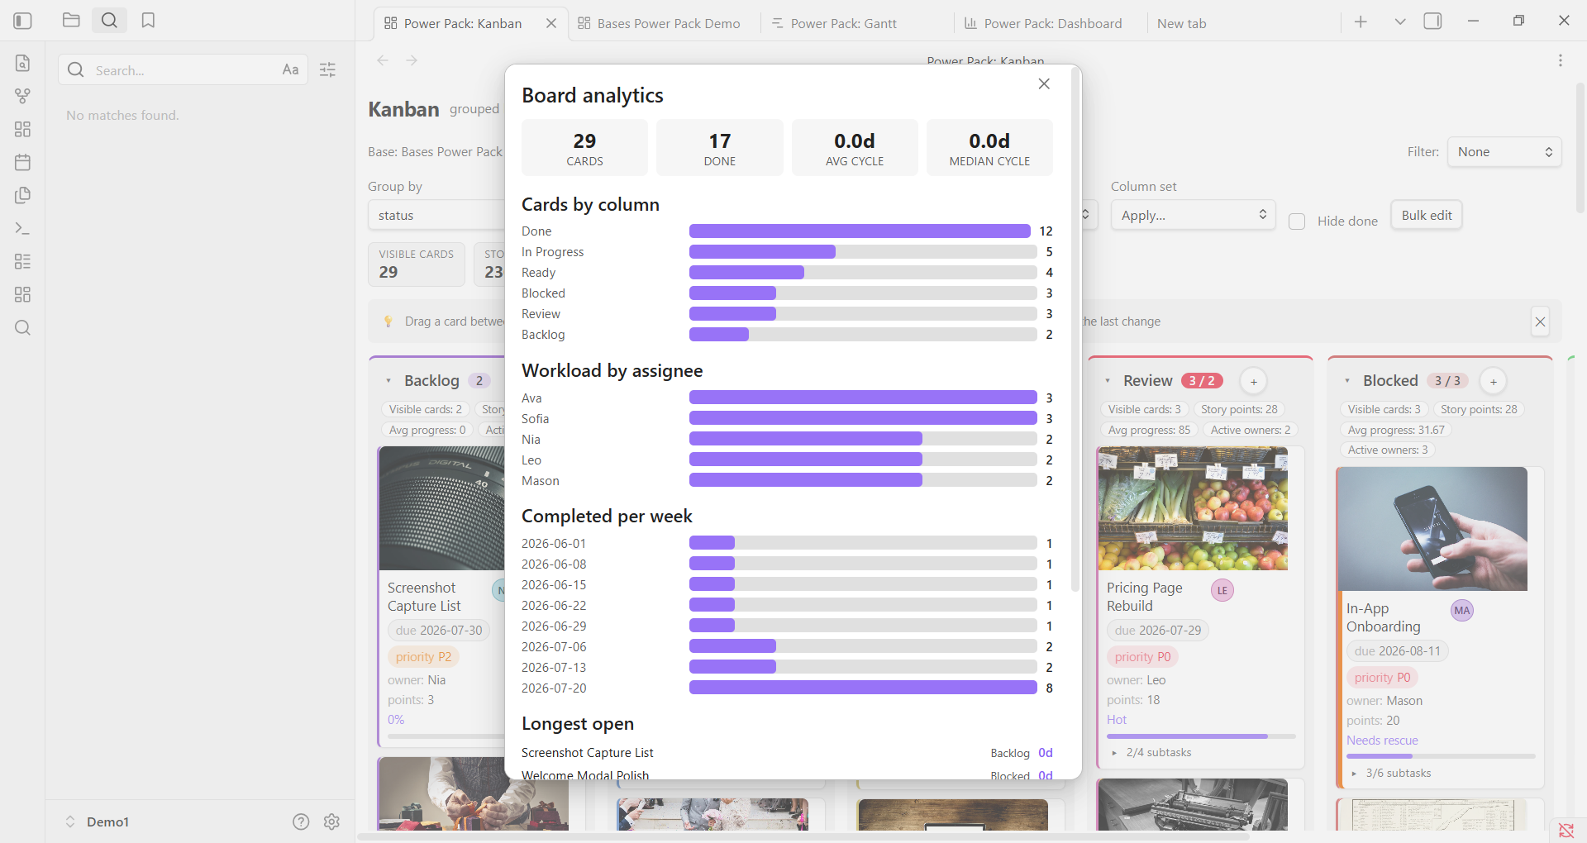
Task: Navigate forward with right arrow
Action: tap(412, 60)
